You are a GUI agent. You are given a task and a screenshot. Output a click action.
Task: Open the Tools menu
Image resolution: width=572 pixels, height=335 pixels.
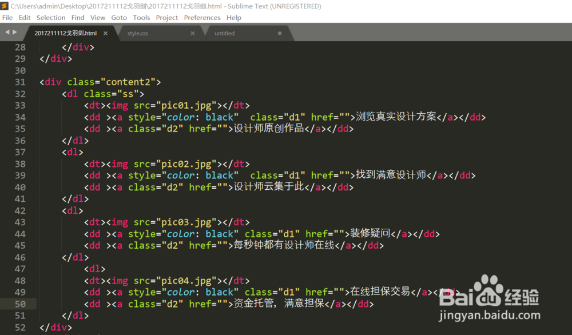[x=141, y=18]
